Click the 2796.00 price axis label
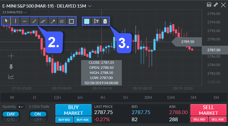This screenshot has width=228, height=126. [214, 14]
